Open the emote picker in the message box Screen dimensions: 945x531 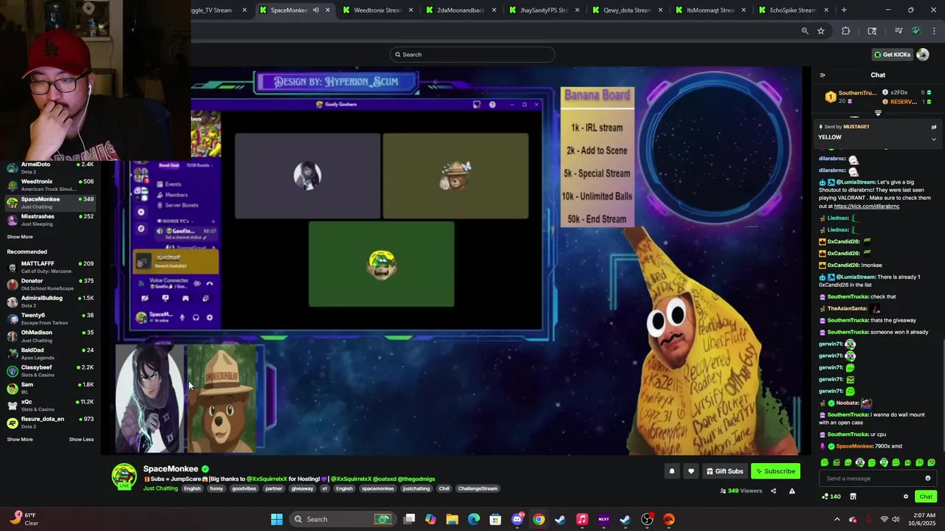click(x=928, y=479)
